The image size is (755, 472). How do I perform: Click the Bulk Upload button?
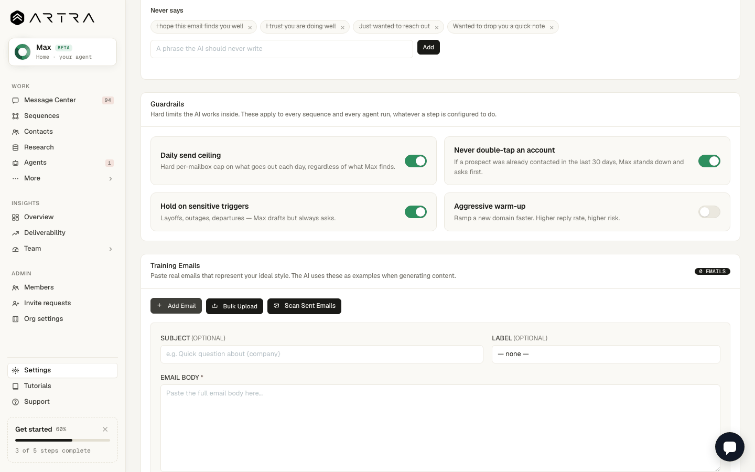234,306
